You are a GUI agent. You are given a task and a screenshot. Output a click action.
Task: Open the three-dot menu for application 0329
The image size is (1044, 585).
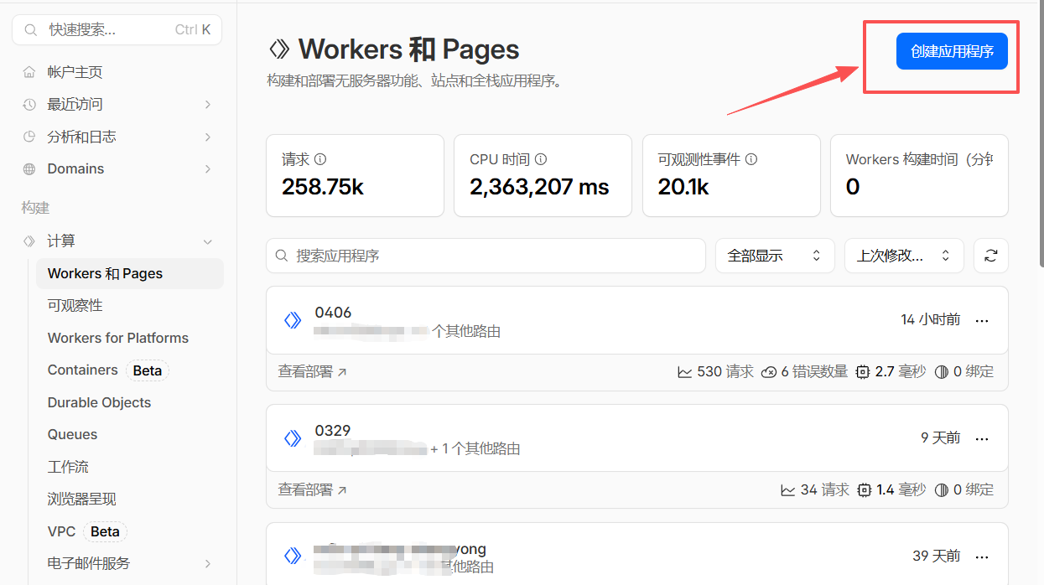click(982, 438)
